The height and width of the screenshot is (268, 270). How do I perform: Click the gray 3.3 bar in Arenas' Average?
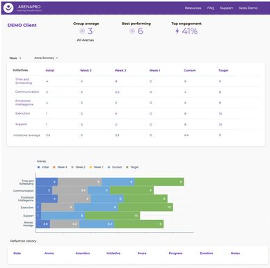coord(65,224)
